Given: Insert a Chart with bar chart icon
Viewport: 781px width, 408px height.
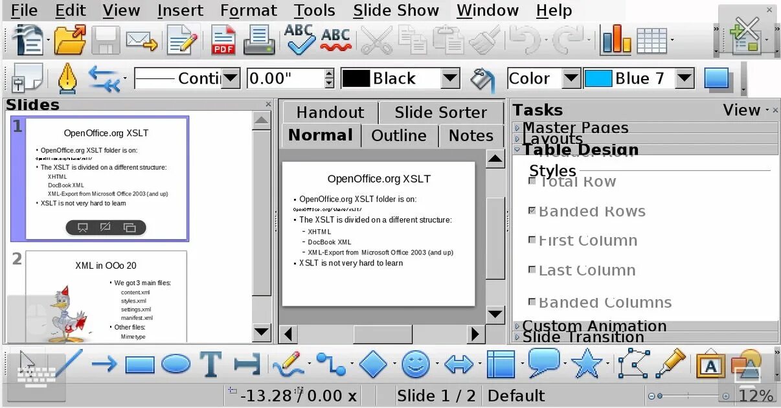Looking at the screenshot, I should 616,41.
